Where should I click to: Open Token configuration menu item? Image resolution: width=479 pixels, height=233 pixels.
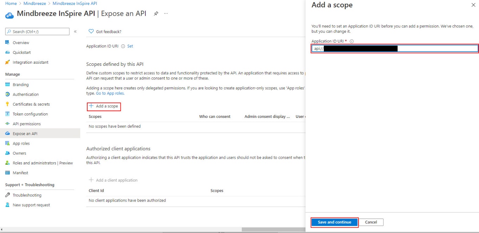(x=30, y=114)
